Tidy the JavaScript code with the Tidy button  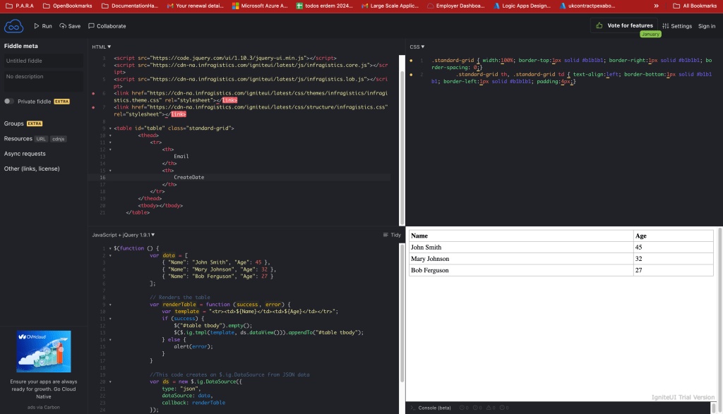[392, 235]
